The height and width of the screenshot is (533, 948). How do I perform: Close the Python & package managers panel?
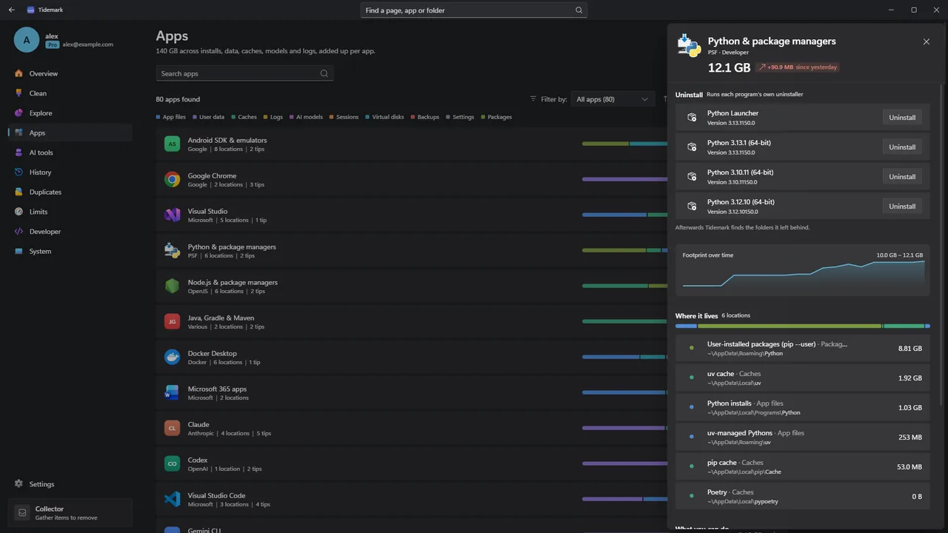pos(926,41)
